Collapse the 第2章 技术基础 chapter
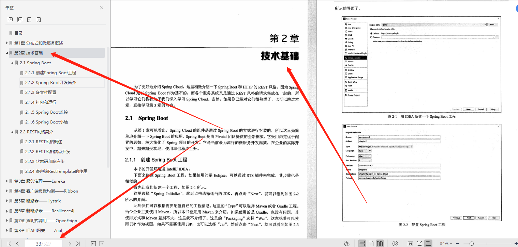The width and height of the screenshot is (518, 247). click(7, 53)
